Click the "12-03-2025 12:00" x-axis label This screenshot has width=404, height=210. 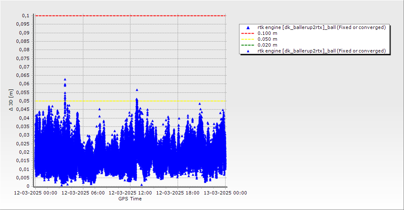[x=130, y=193]
